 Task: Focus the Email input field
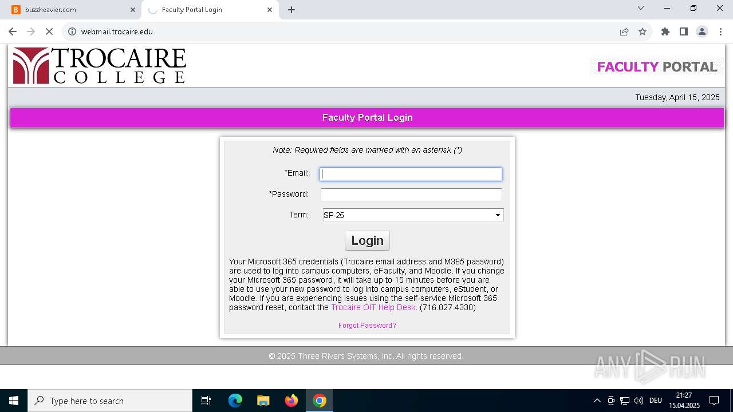pyautogui.click(x=411, y=174)
